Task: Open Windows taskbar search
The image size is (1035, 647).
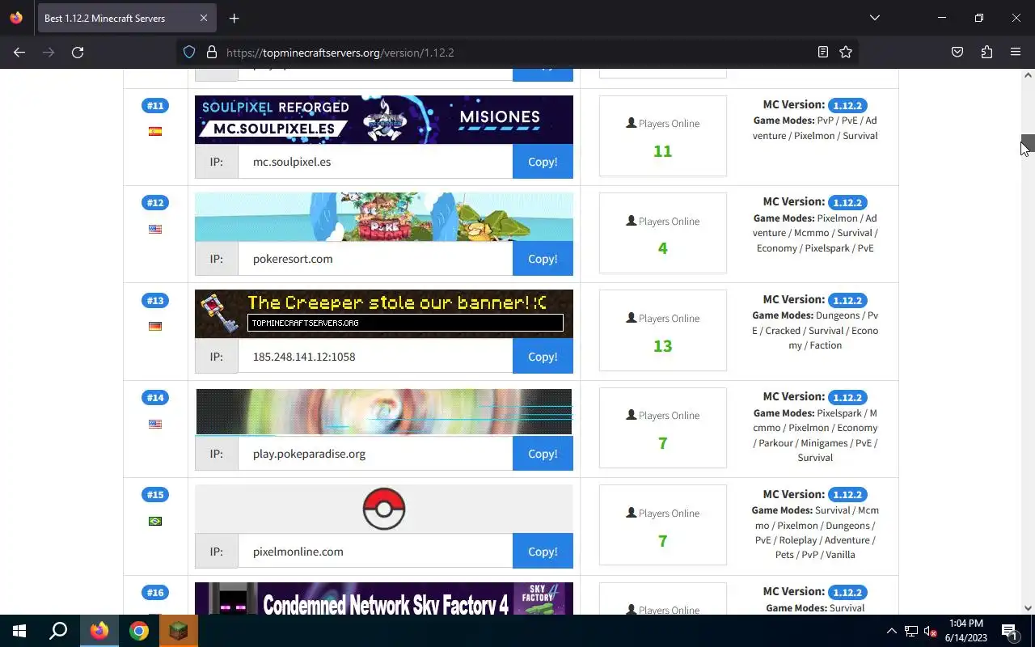Action: pyautogui.click(x=58, y=631)
